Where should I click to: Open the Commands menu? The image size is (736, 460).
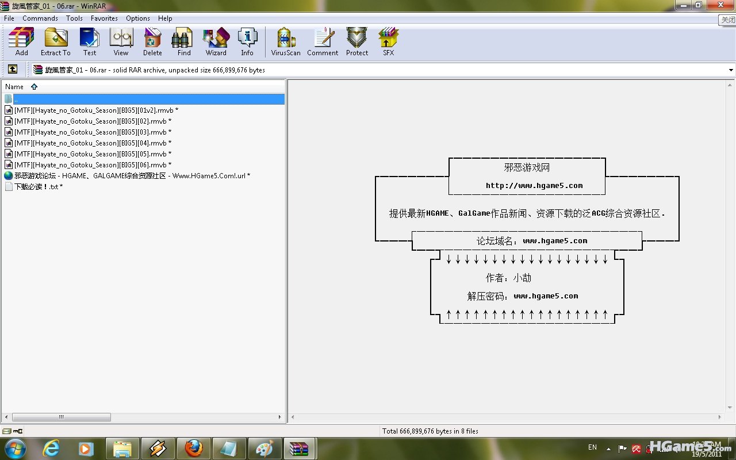click(x=40, y=18)
